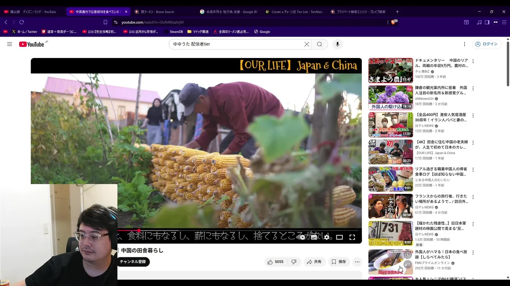Reload the page with the refresh icon
510x286 pixels.
(x=22, y=22)
